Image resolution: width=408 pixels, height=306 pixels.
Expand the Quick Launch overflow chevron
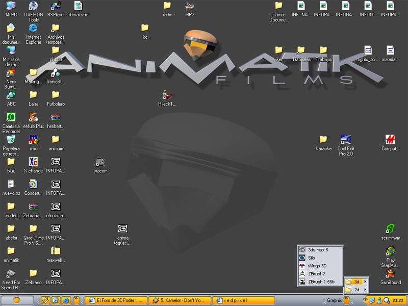click(76, 300)
